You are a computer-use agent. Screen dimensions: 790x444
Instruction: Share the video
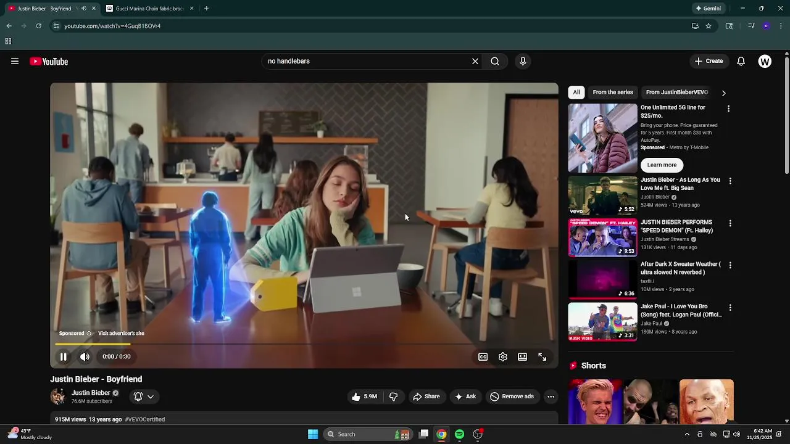[426, 397]
